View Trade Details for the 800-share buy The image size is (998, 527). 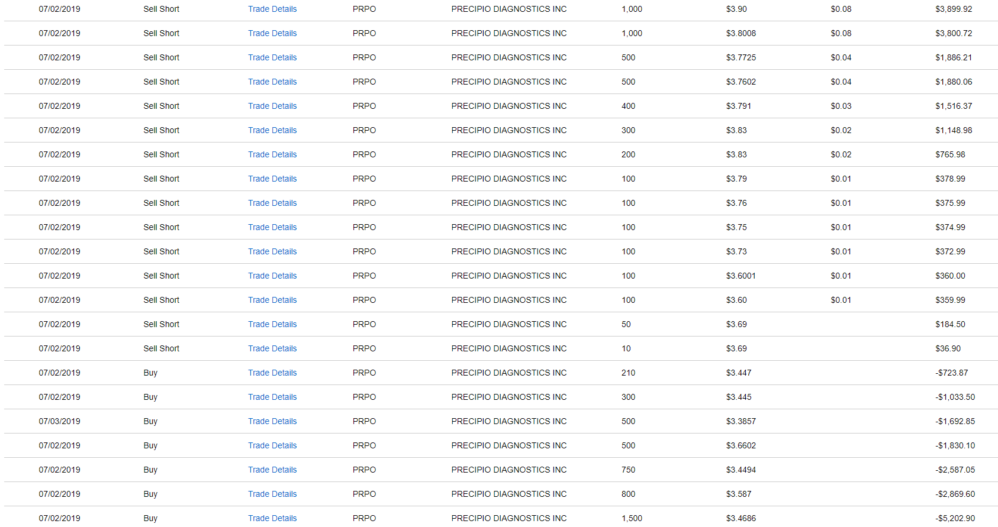coord(272,494)
